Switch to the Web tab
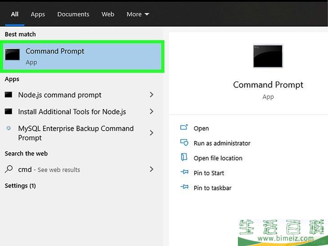 click(x=108, y=14)
